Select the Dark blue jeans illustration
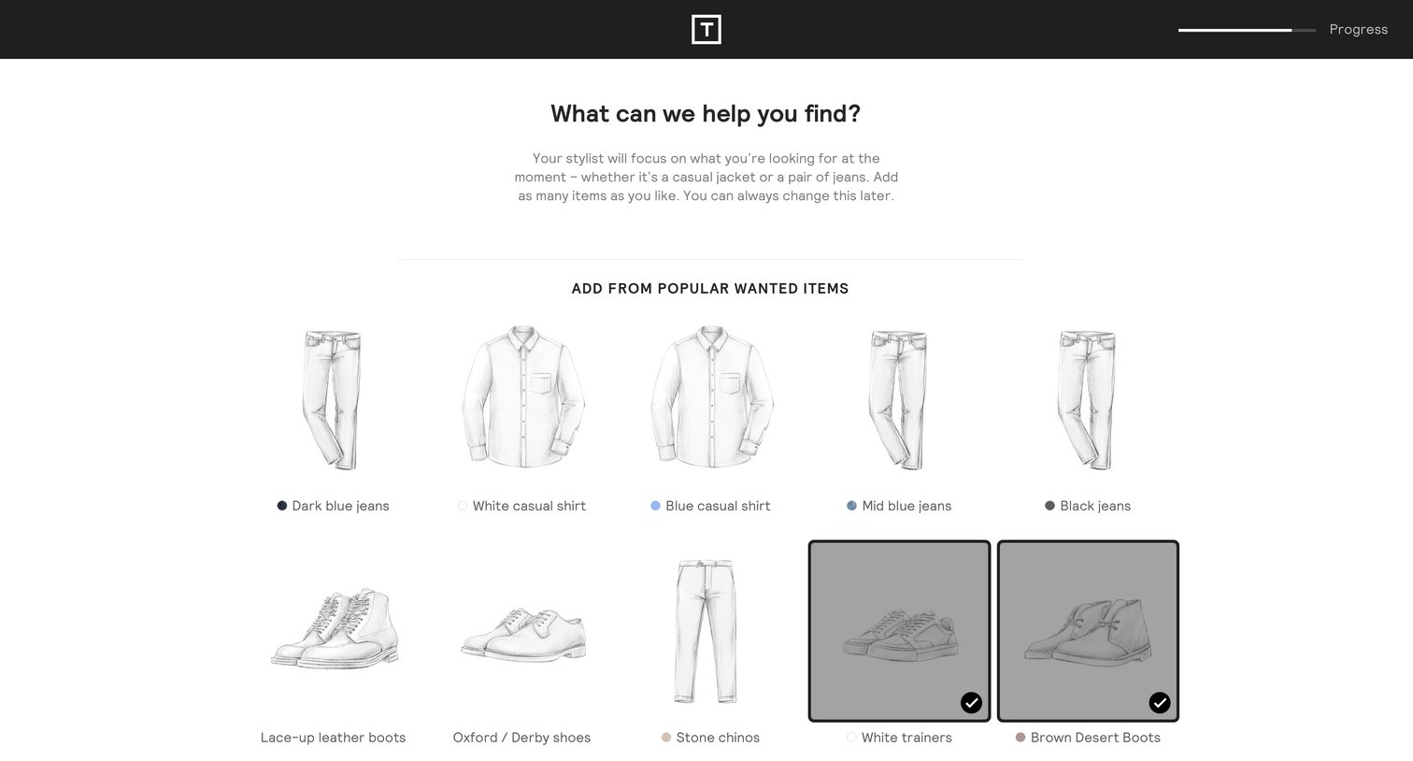 (333, 399)
